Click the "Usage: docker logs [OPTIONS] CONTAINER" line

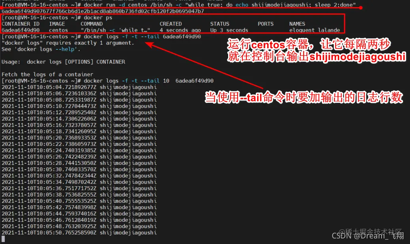[63, 62]
